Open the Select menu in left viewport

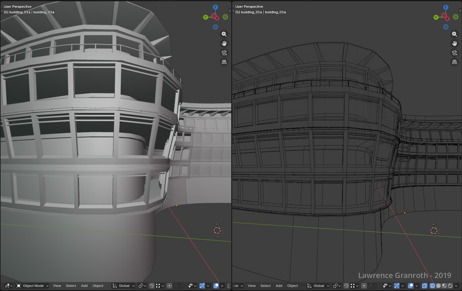(71, 286)
